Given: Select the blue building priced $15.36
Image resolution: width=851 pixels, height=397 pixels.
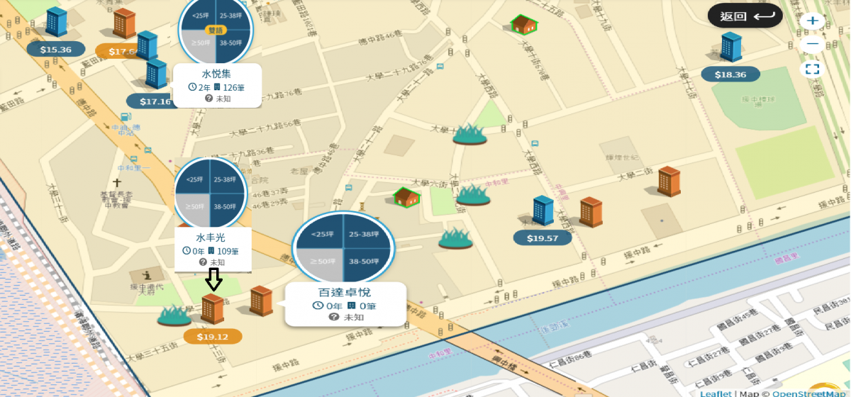Looking at the screenshot, I should 56,23.
